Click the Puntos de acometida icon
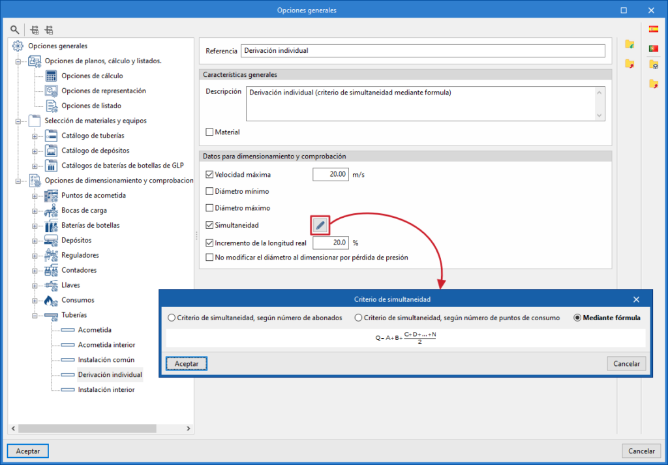This screenshot has height=465, width=668. click(x=51, y=196)
